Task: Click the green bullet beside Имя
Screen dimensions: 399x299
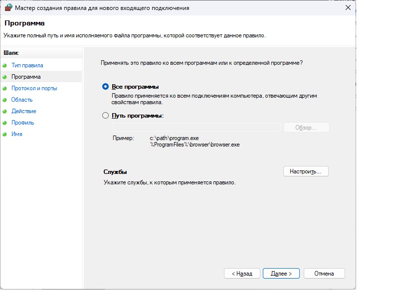Action: [x=5, y=134]
